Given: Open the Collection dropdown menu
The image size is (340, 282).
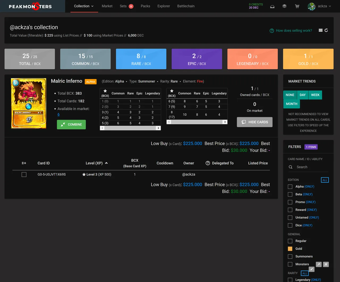Looking at the screenshot, I should point(84,6).
